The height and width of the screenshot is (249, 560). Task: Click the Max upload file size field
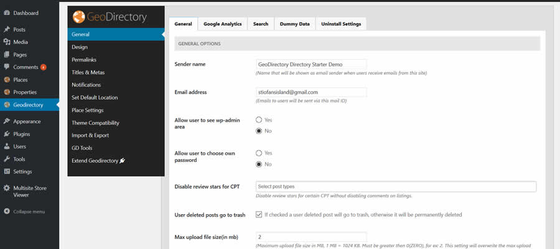pyautogui.click(x=311, y=237)
